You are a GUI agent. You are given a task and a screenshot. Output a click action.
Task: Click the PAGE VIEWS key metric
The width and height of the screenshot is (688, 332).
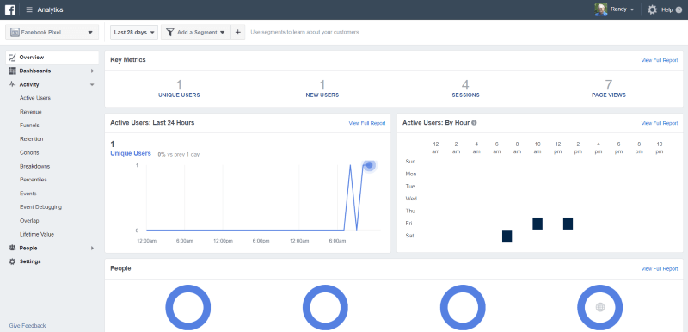(608, 88)
